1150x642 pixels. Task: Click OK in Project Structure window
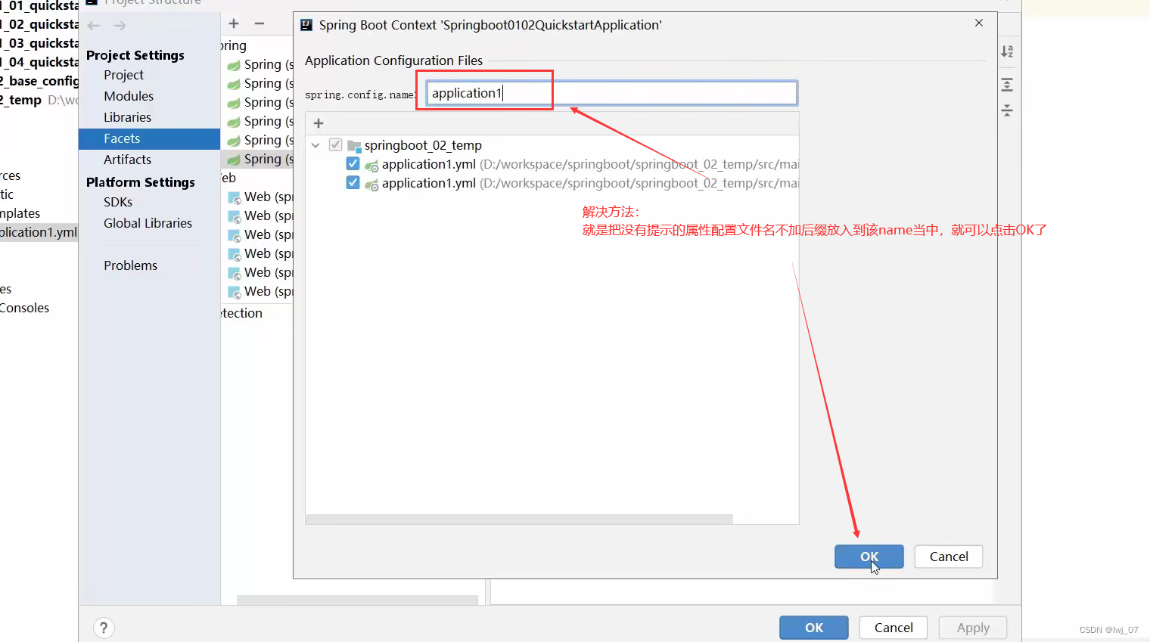click(x=814, y=628)
